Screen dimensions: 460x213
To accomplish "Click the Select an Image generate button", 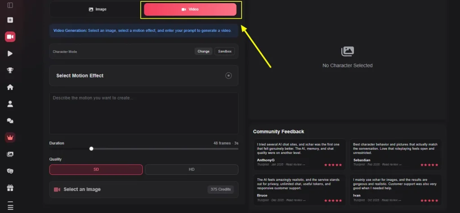I will tap(144, 190).
